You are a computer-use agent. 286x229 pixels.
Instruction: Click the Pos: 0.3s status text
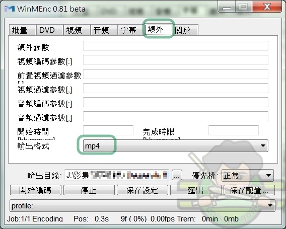[91, 219]
